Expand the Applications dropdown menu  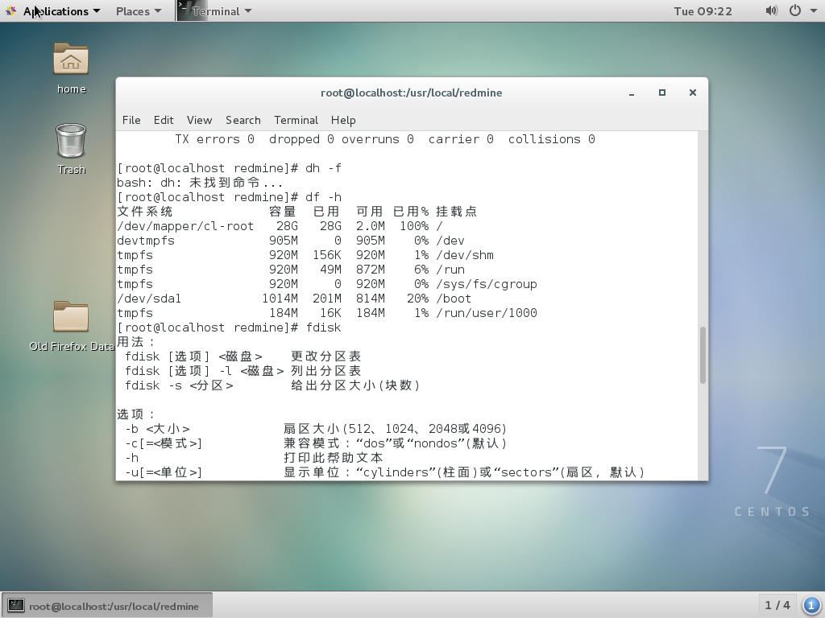click(x=61, y=11)
